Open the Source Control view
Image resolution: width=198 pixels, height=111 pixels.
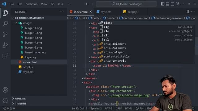point(5,34)
